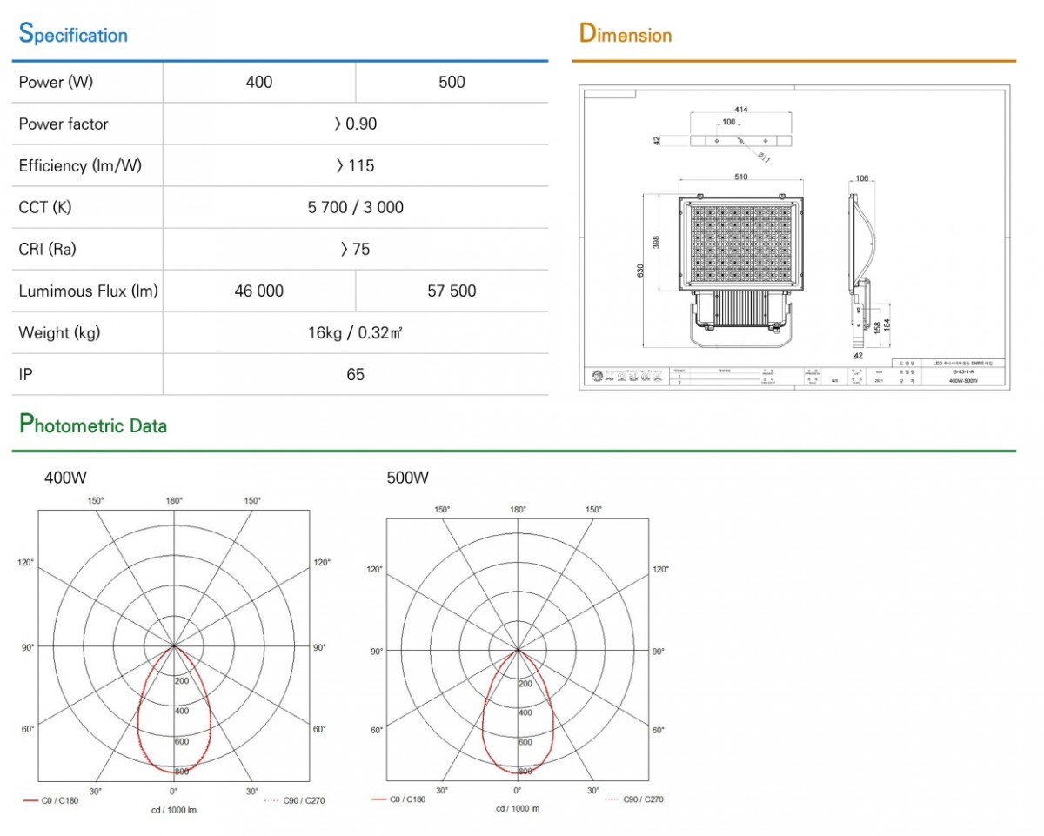Select the Power (W) row label
Image resolution: width=1044 pixels, height=836 pixels.
56,83
